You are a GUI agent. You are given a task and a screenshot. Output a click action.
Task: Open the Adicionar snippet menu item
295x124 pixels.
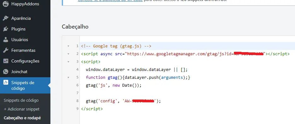click(x=22, y=109)
